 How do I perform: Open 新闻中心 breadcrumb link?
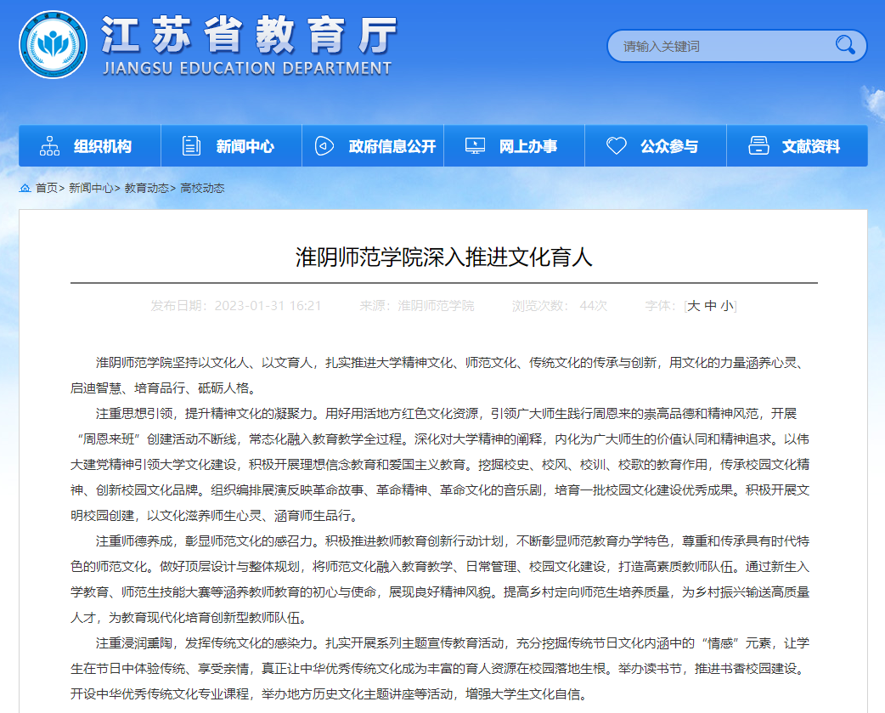(x=90, y=188)
